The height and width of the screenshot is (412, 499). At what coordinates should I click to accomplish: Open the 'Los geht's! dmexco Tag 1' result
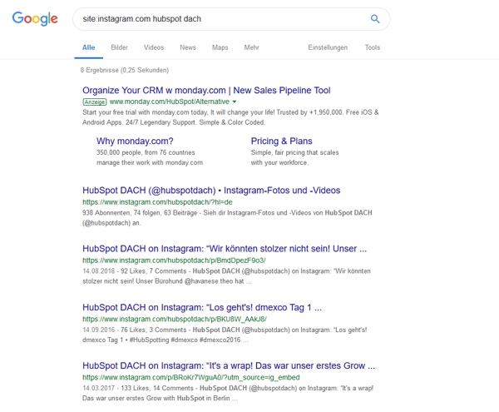point(202,308)
